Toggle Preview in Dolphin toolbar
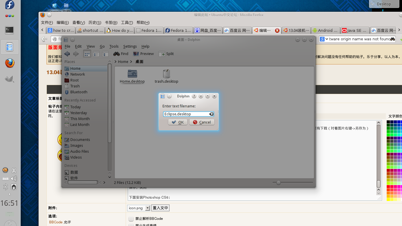 click(x=143, y=54)
